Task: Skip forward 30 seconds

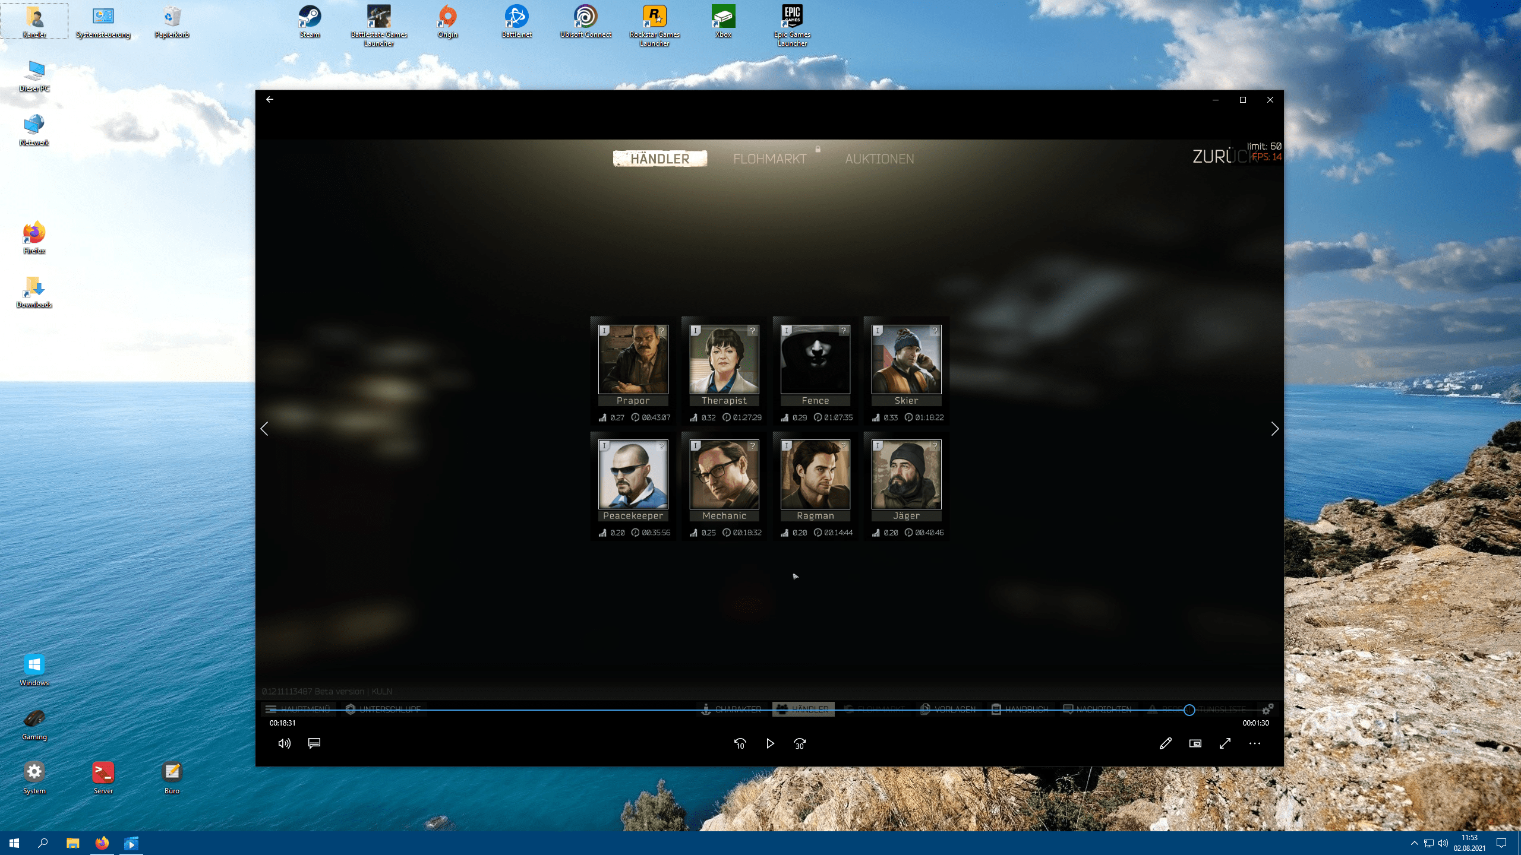Action: pos(800,743)
